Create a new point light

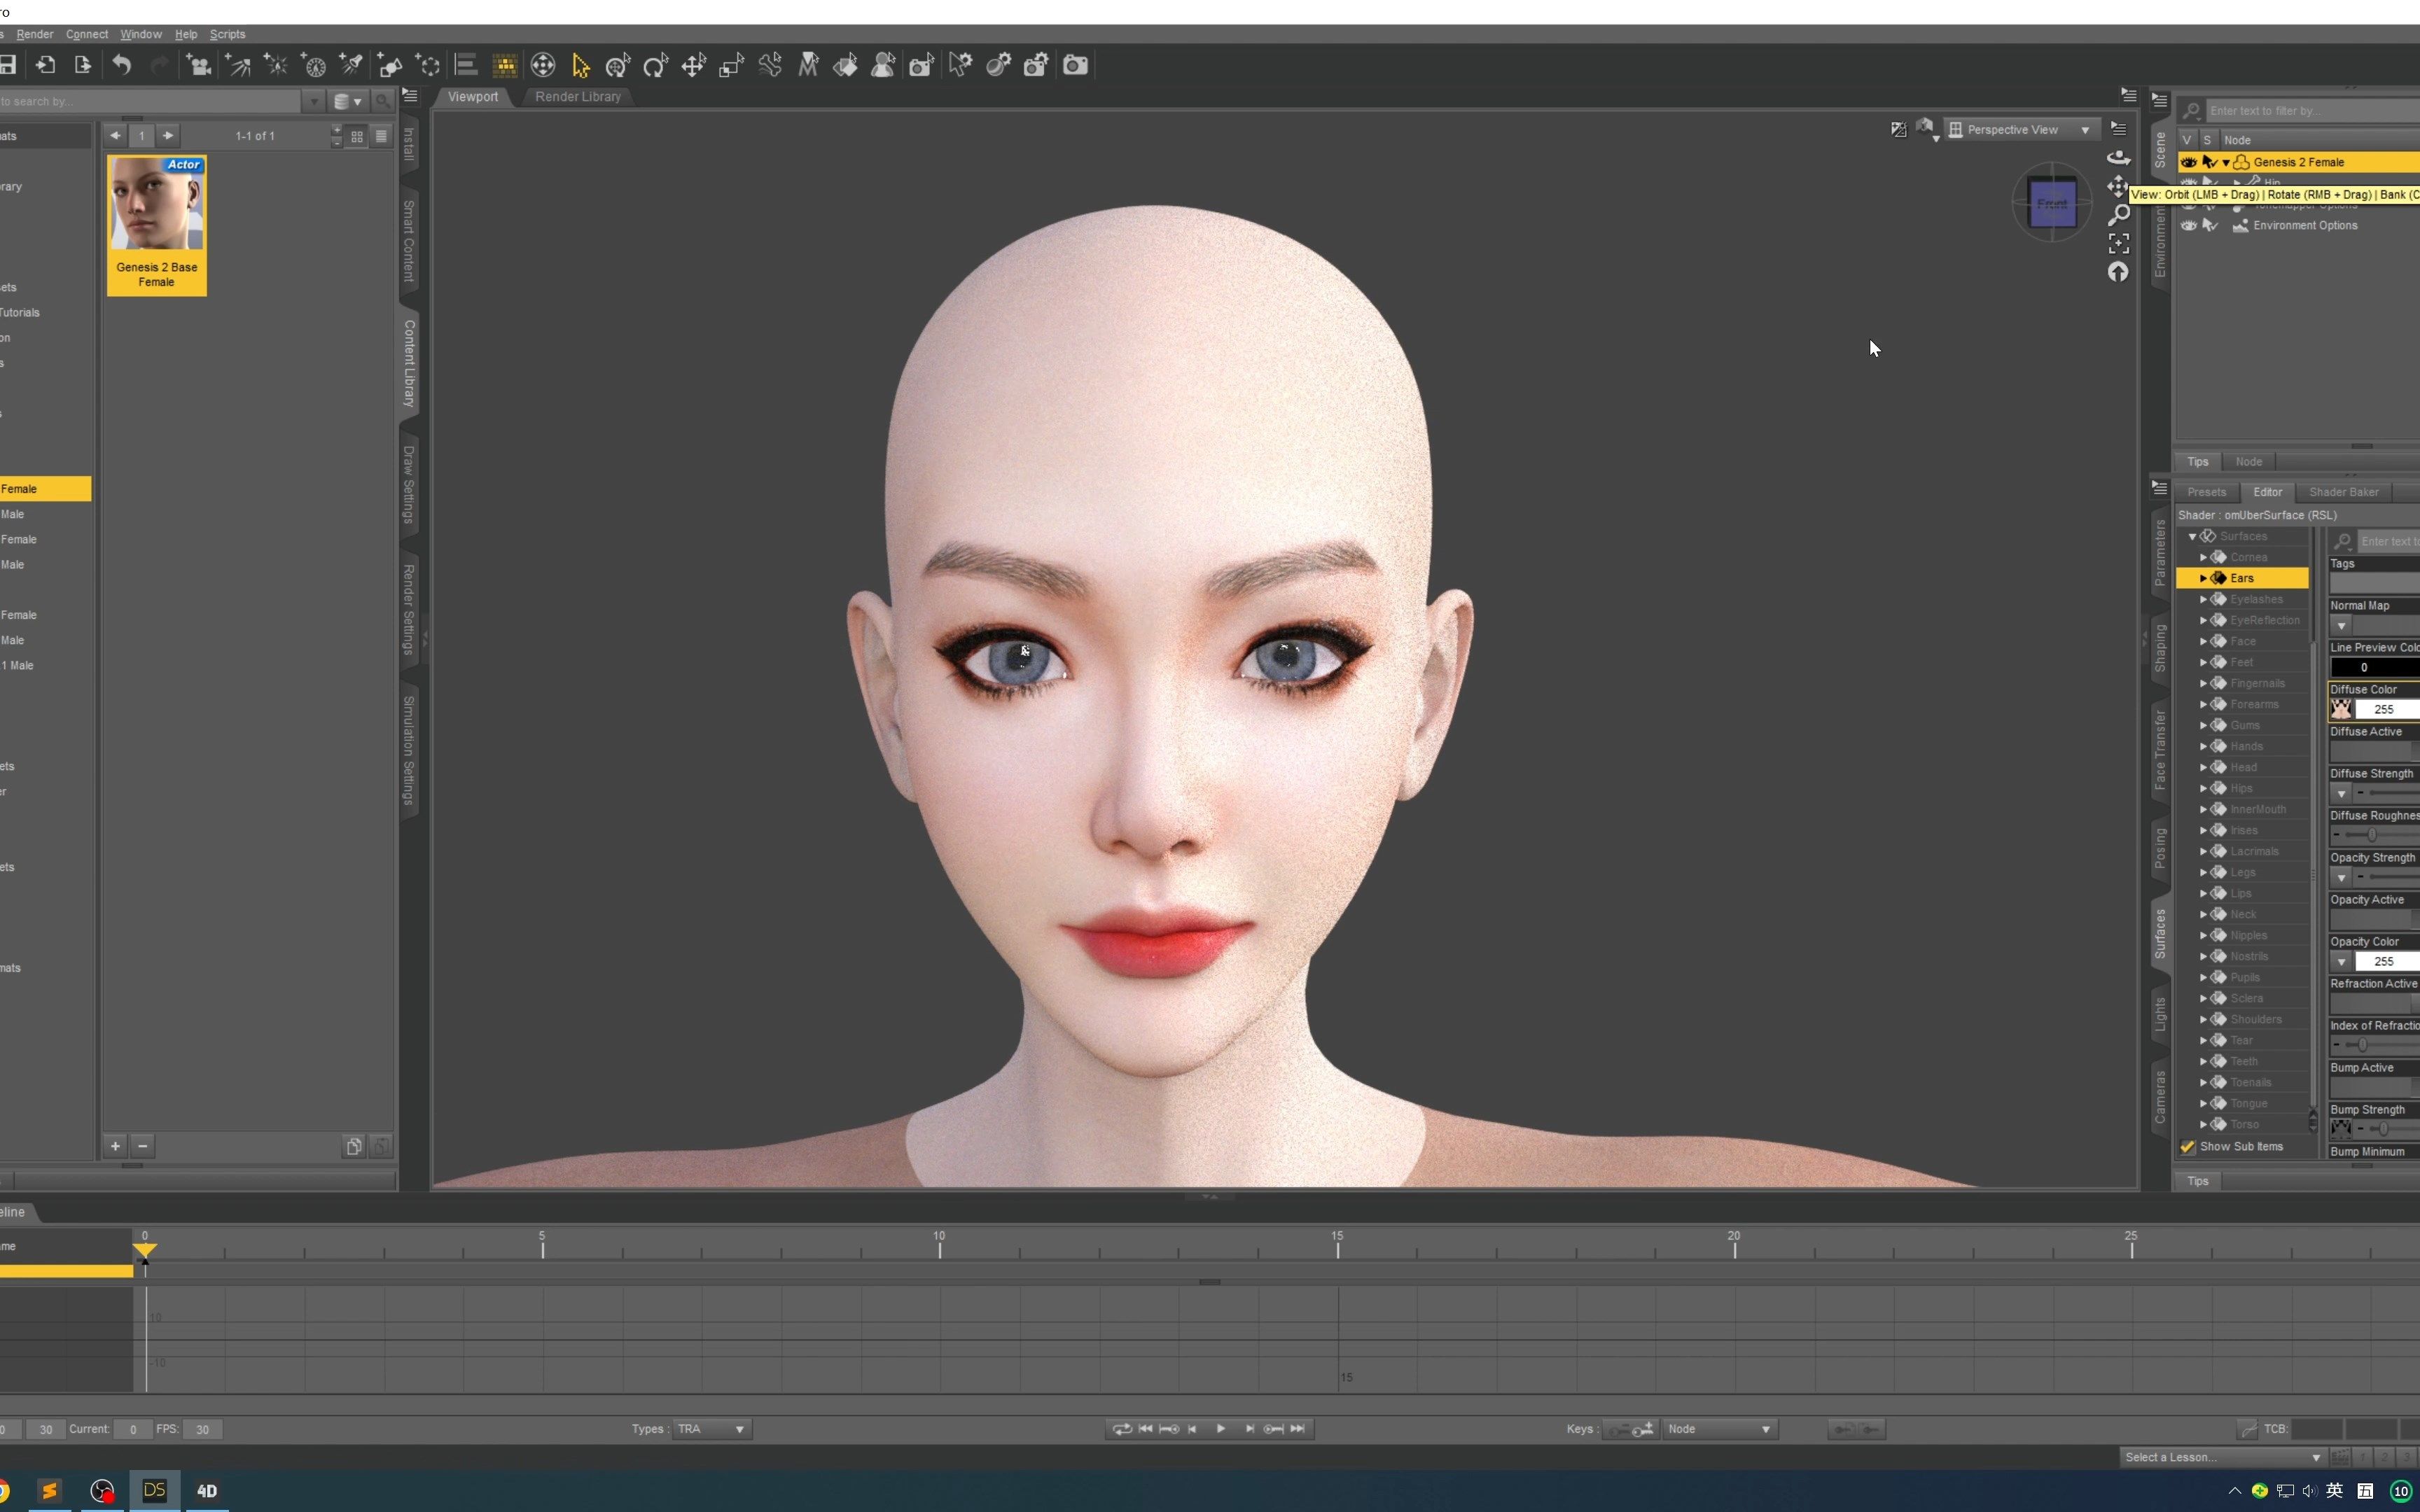tap(276, 65)
